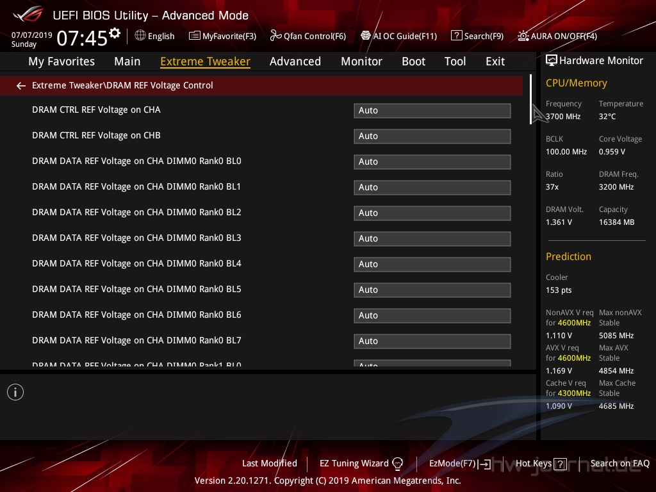The width and height of the screenshot is (656, 492).
Task: Click Core Voltage 0.959 V value
Action: pos(612,152)
